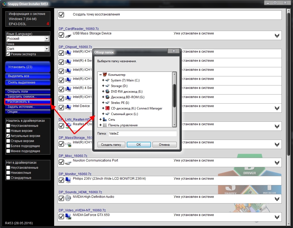The width and height of the screenshot is (293, 228).
Task: Expand the NVIDIA GeForce GTX 650 row chevron
Action: coord(277,217)
